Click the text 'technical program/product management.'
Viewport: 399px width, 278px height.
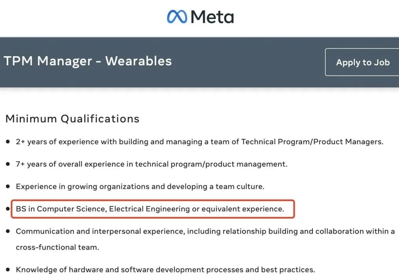pyautogui.click(x=211, y=164)
